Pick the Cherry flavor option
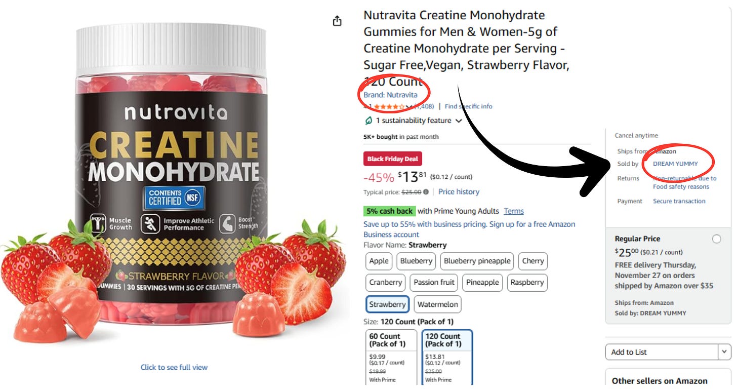 pyautogui.click(x=533, y=261)
